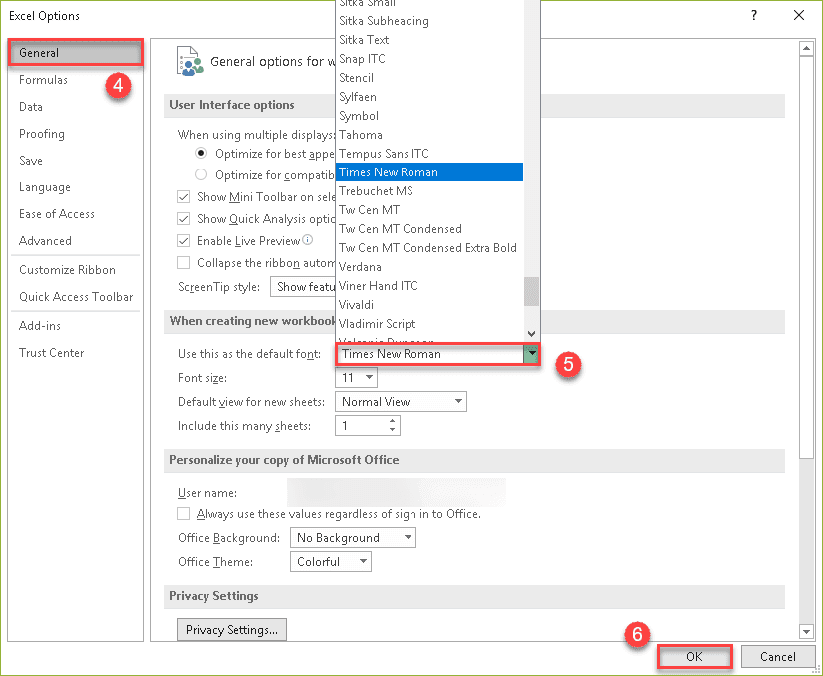Click the General options header icon
This screenshot has height=676, width=823.
coord(190,62)
